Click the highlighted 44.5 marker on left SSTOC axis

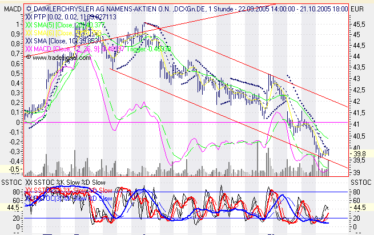[x=11, y=208]
